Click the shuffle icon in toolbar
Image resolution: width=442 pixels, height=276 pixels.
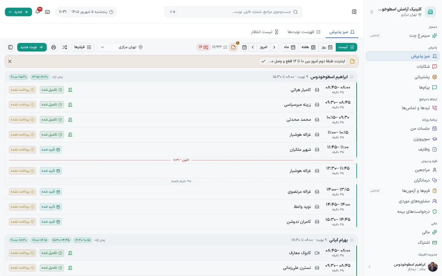point(64,47)
